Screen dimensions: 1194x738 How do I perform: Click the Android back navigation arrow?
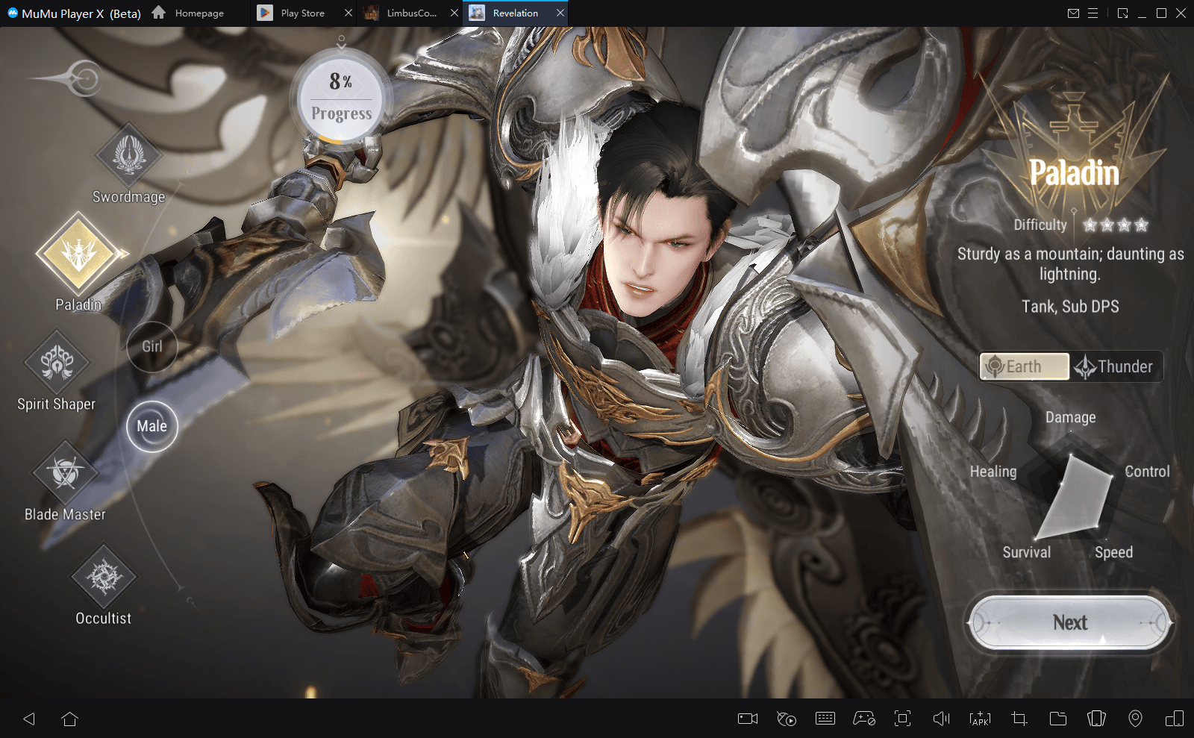(x=29, y=719)
